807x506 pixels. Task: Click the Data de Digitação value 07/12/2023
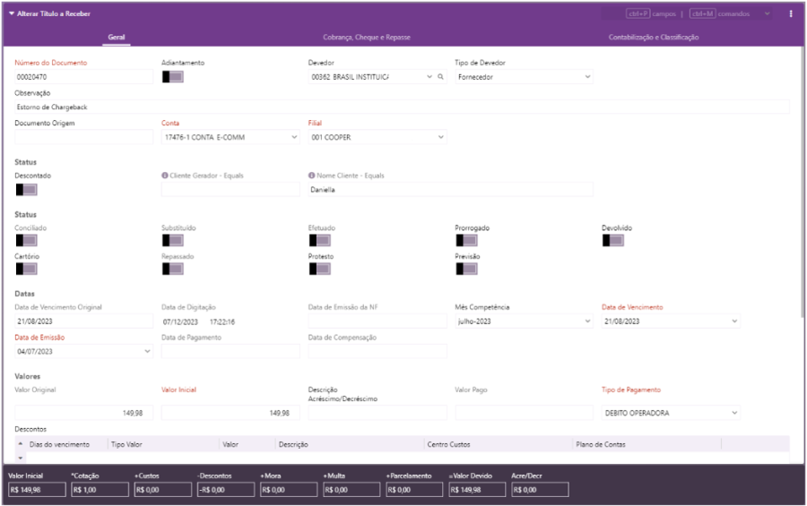[180, 322]
